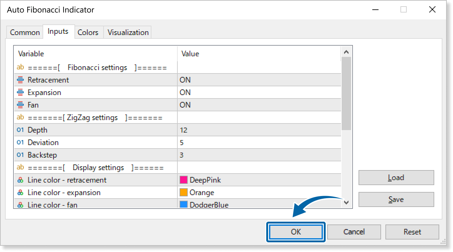Select the 'Line color - fan' label
The width and height of the screenshot is (453, 252).
tap(53, 205)
